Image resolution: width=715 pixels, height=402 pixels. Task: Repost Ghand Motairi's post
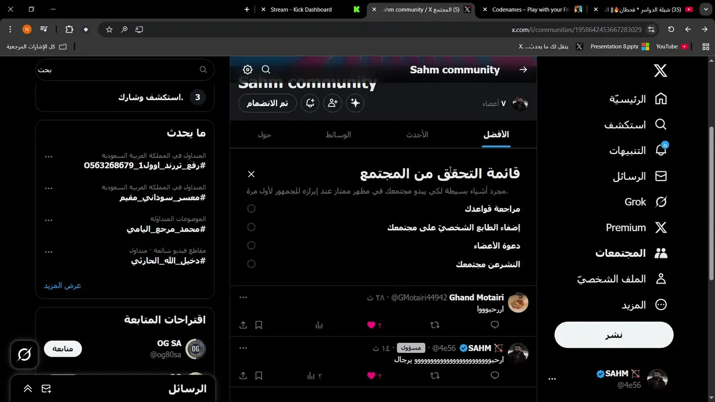click(435, 325)
